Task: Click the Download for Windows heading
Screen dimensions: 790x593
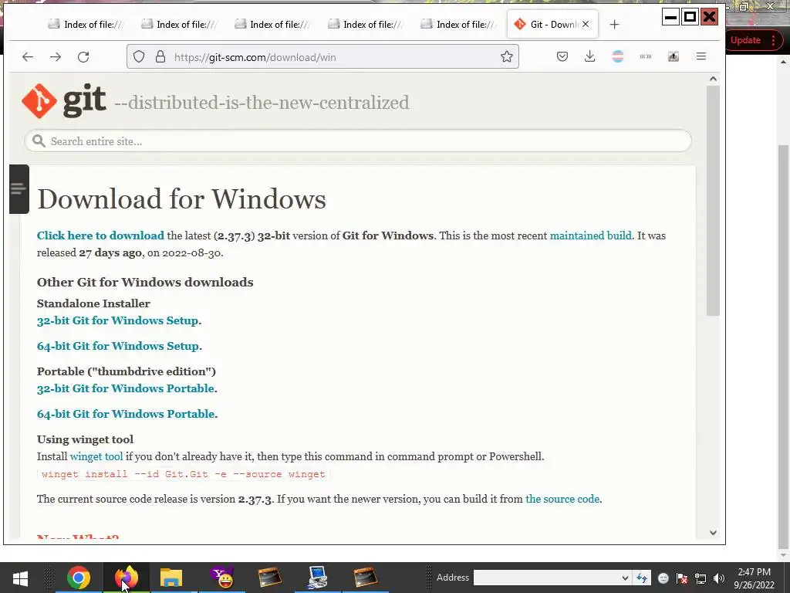Action: click(181, 198)
